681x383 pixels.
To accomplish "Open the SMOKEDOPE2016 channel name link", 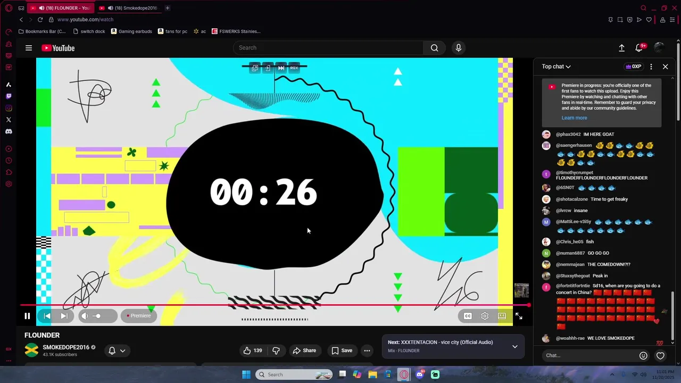I will [66, 347].
